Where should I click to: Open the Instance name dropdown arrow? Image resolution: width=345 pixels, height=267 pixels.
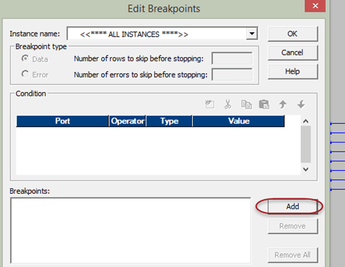tap(252, 34)
